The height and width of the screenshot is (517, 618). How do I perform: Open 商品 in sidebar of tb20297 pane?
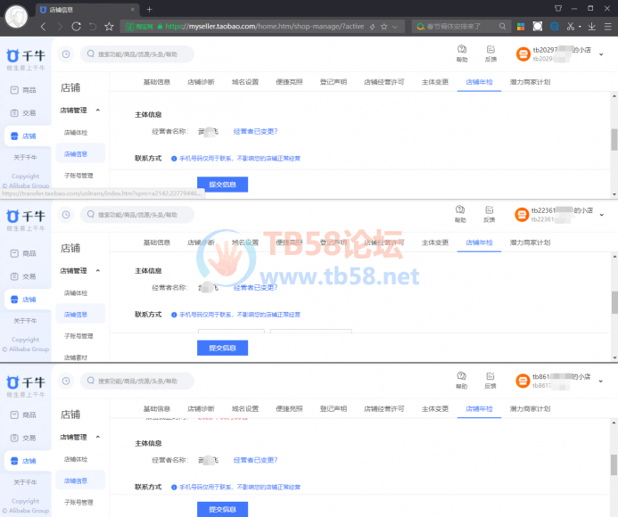tap(23, 90)
